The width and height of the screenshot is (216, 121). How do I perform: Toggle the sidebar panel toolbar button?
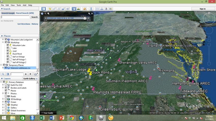(x=43, y=9)
